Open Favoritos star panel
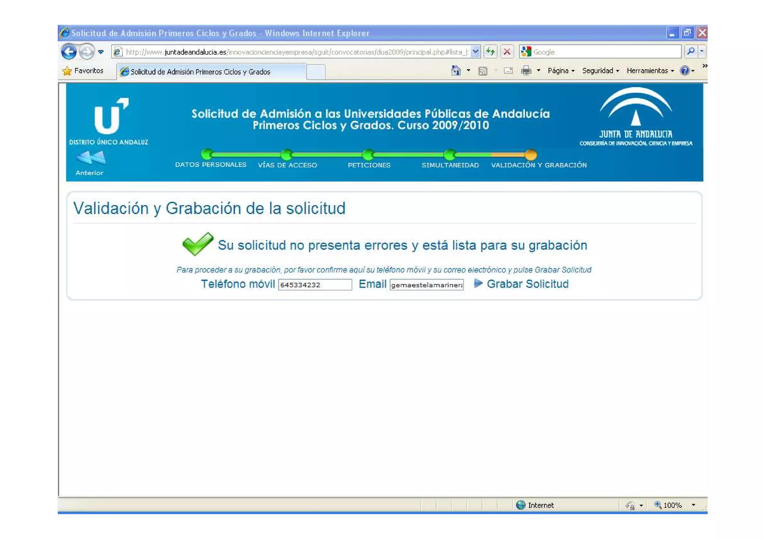The height and width of the screenshot is (539, 763). point(83,71)
